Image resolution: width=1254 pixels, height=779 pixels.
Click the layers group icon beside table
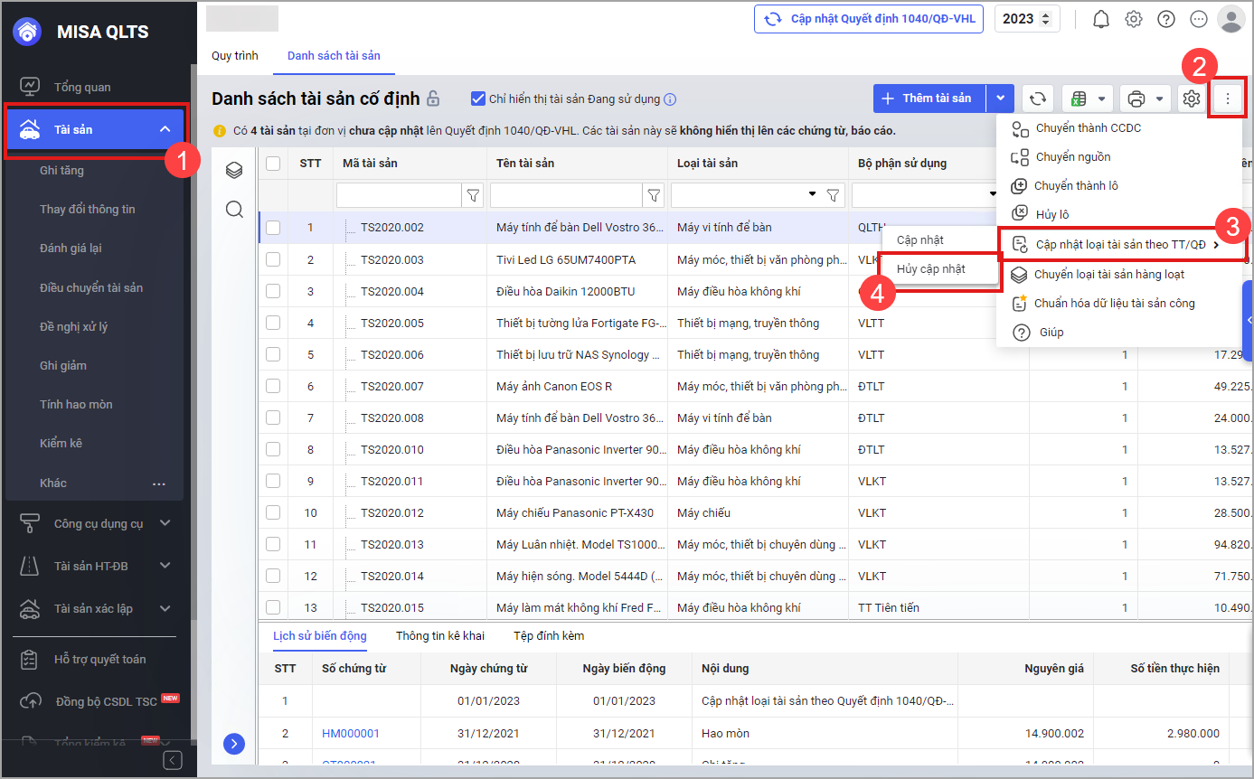234,170
